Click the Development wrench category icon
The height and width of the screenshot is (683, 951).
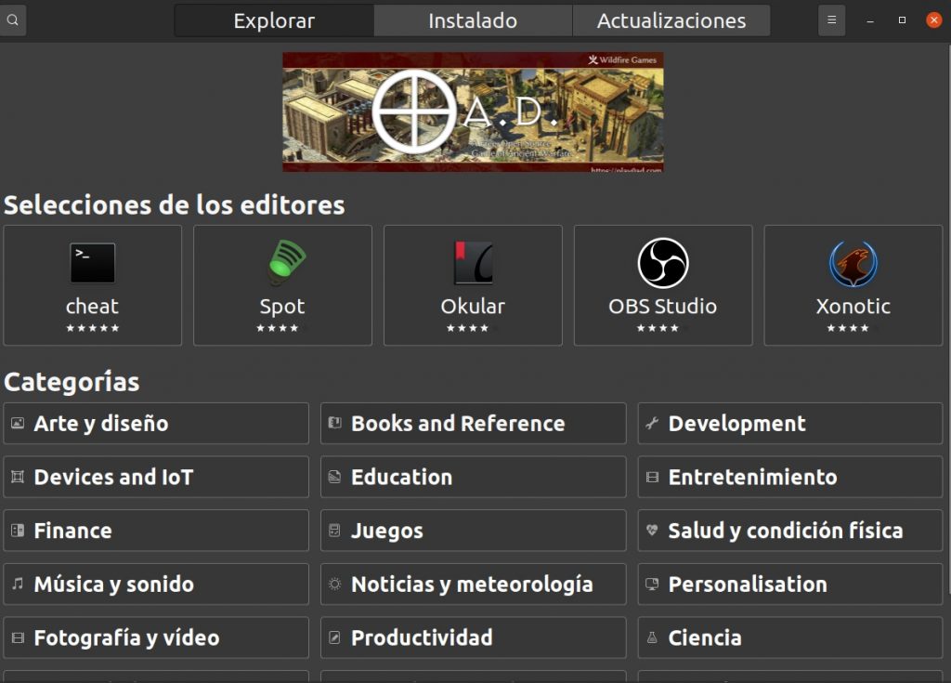click(650, 423)
